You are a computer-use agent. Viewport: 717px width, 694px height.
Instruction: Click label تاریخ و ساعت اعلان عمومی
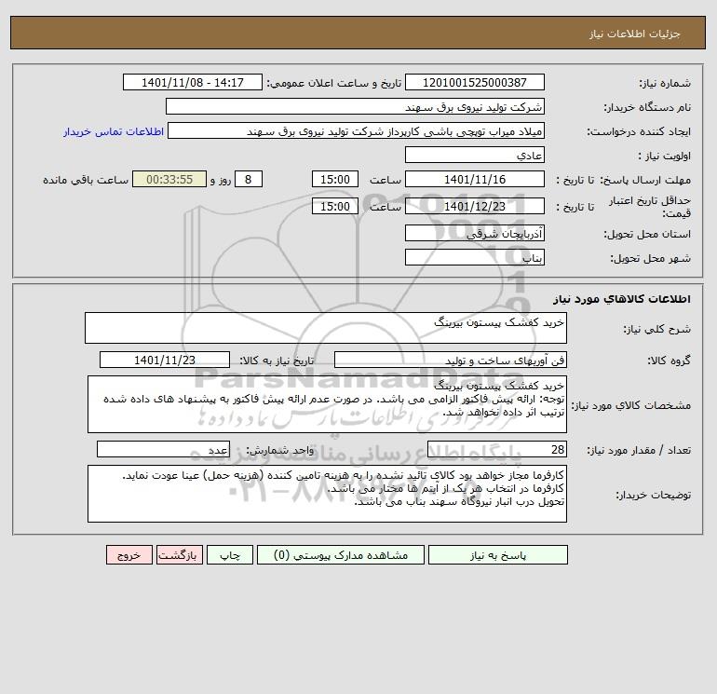coord(333,83)
